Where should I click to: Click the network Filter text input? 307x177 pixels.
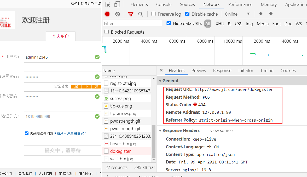[x=132, y=23]
